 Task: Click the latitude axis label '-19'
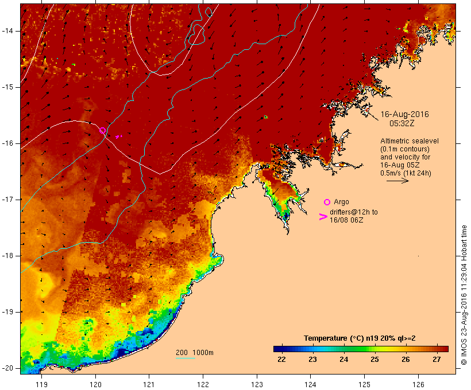(7, 312)
